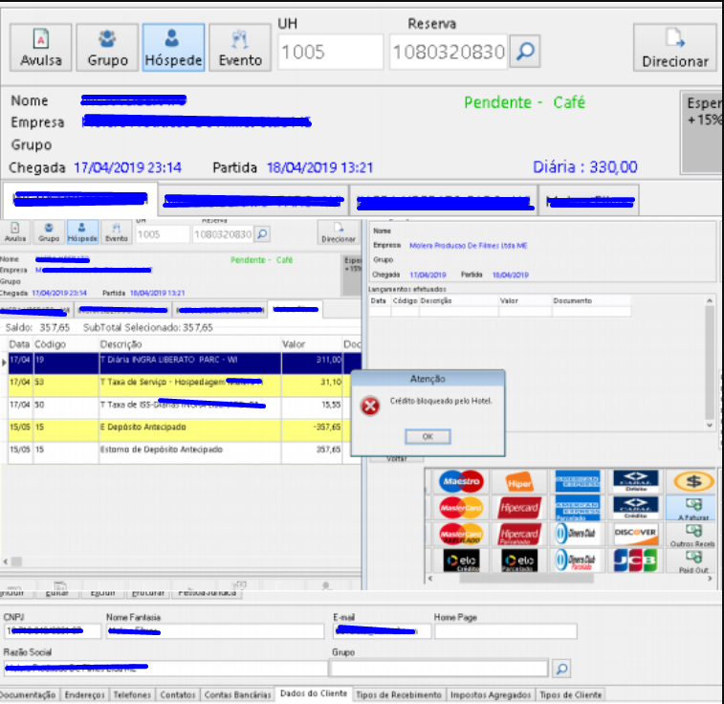The width and height of the screenshot is (724, 704).
Task: Click the Nome Fantasia input field
Action: (x=215, y=631)
